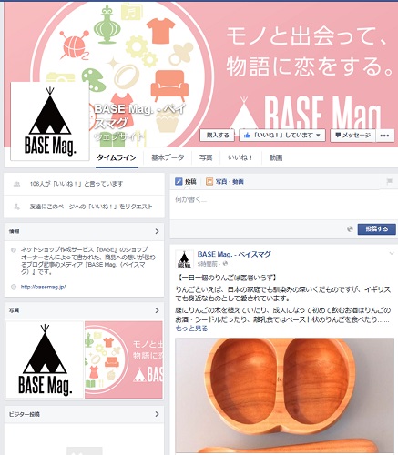
Task: Expand the 情報 section chevron
Action: (x=157, y=231)
